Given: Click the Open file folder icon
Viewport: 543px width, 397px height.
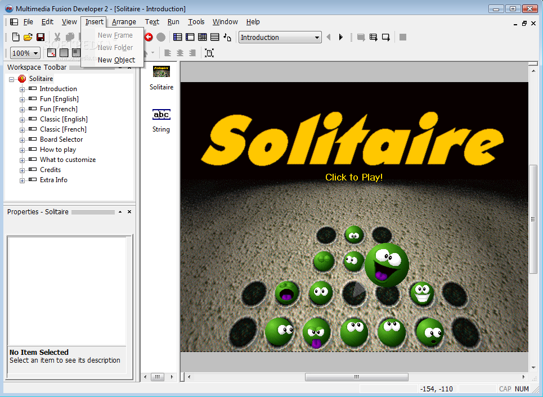Looking at the screenshot, I should click(x=28, y=37).
